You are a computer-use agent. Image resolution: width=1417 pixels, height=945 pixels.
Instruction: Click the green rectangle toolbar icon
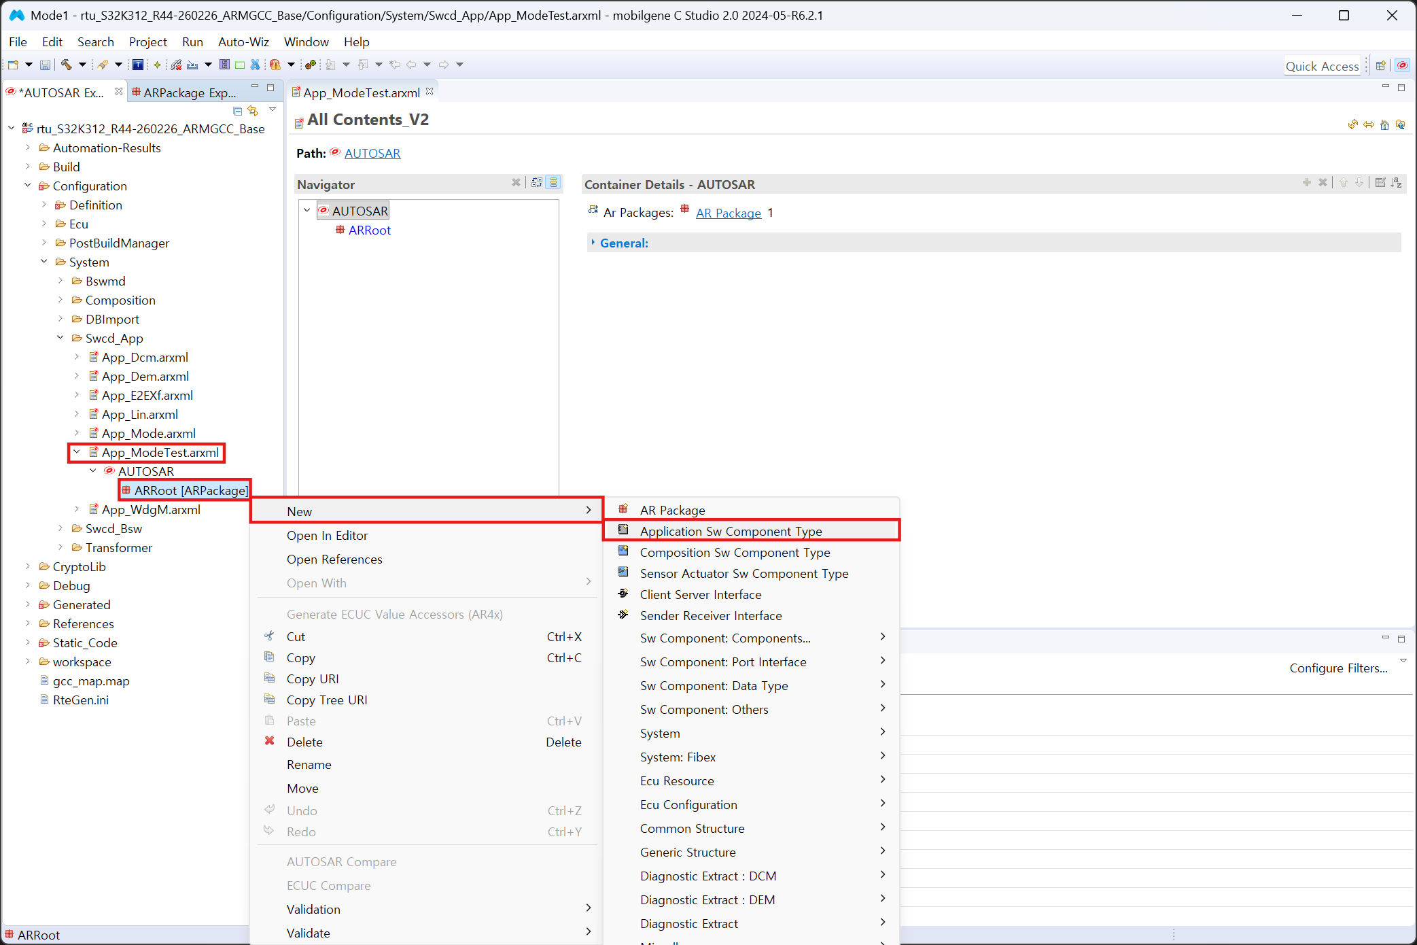click(x=240, y=65)
